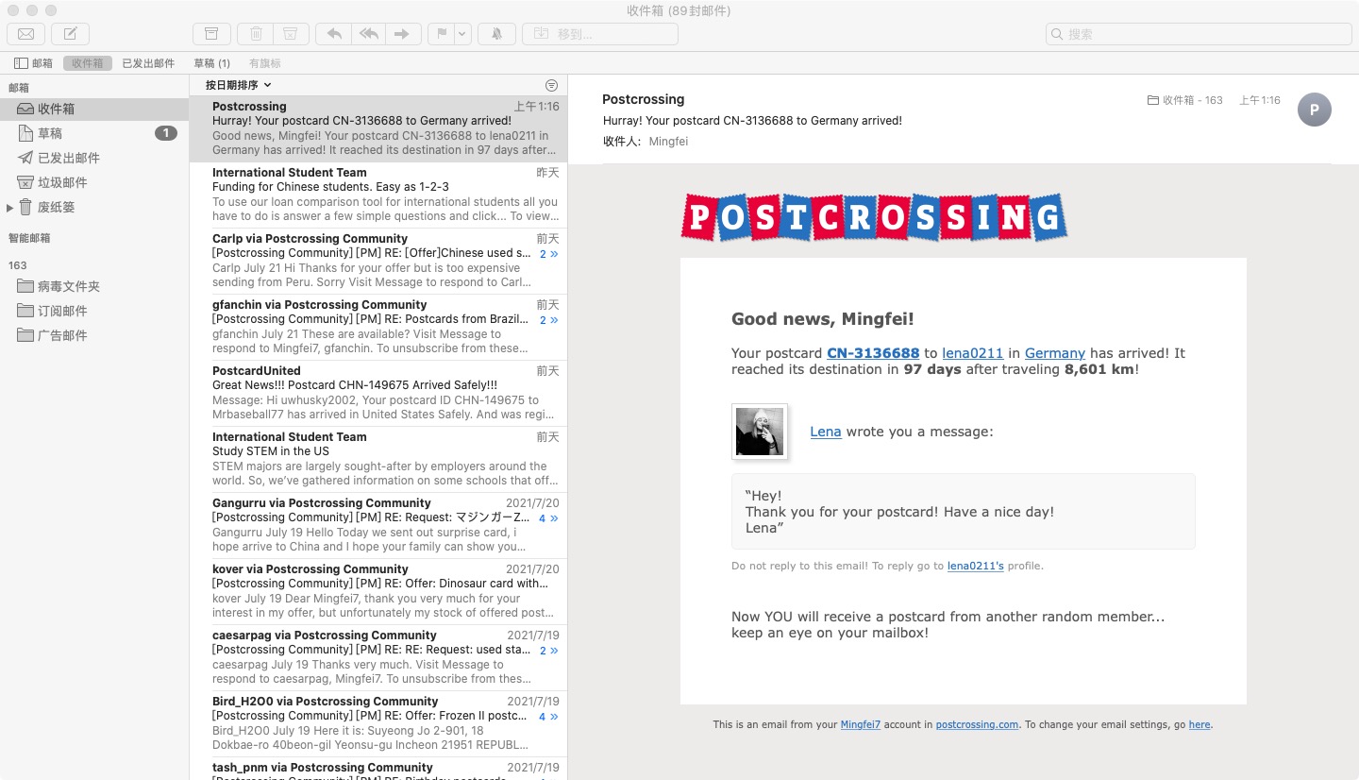This screenshot has width=1359, height=780.
Task: Open 已发出邮件 in the sidebar
Action: coord(94,158)
